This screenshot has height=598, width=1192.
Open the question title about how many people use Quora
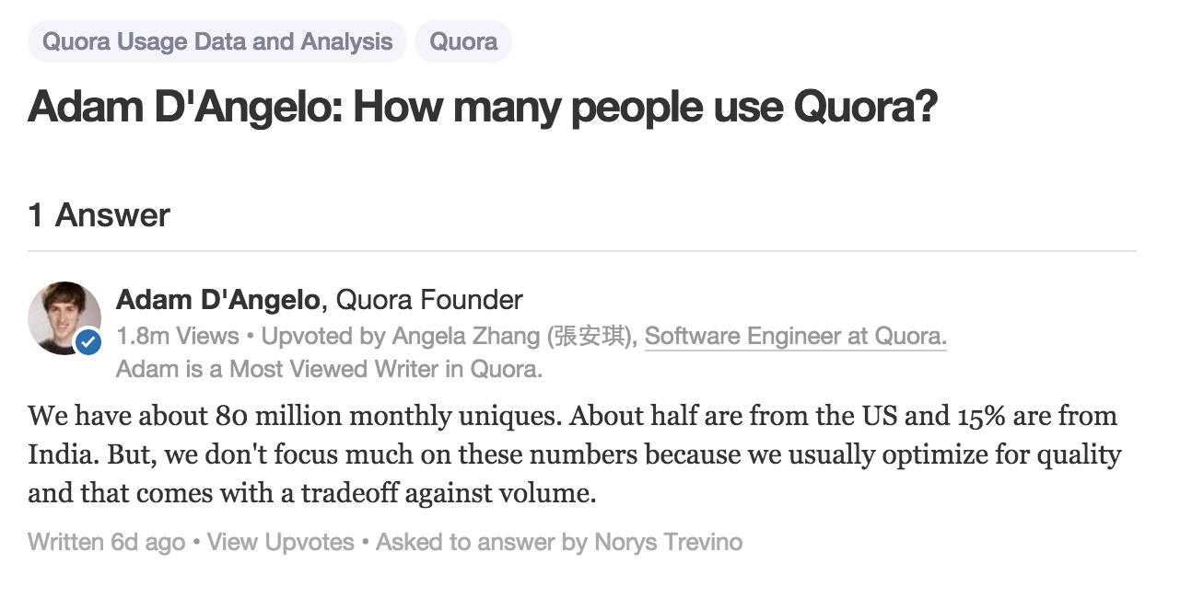click(x=483, y=108)
